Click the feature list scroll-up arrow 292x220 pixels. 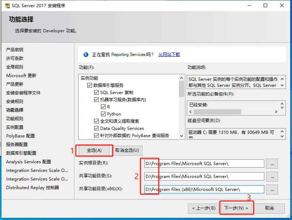tap(182, 78)
